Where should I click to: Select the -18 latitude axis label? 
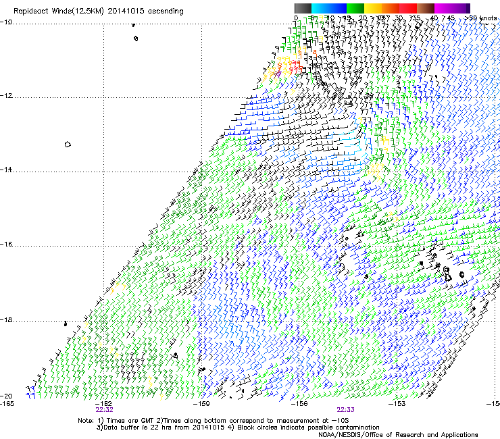point(6,319)
